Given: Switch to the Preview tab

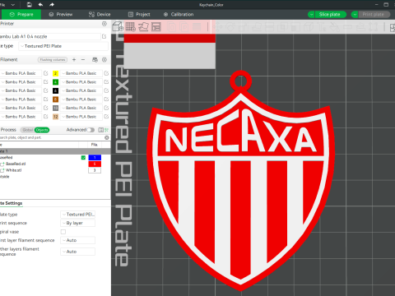Looking at the screenshot, I should (61, 14).
